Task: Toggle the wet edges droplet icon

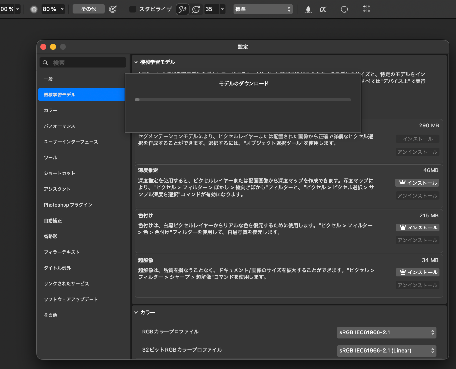Action: 308,9
